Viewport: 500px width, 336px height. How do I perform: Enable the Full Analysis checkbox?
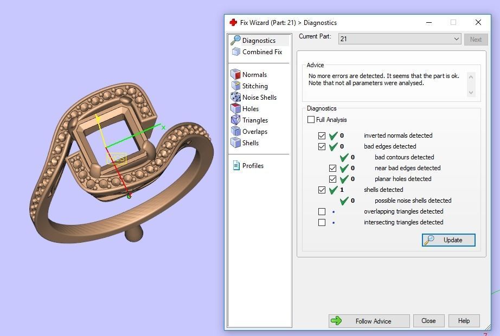point(311,120)
